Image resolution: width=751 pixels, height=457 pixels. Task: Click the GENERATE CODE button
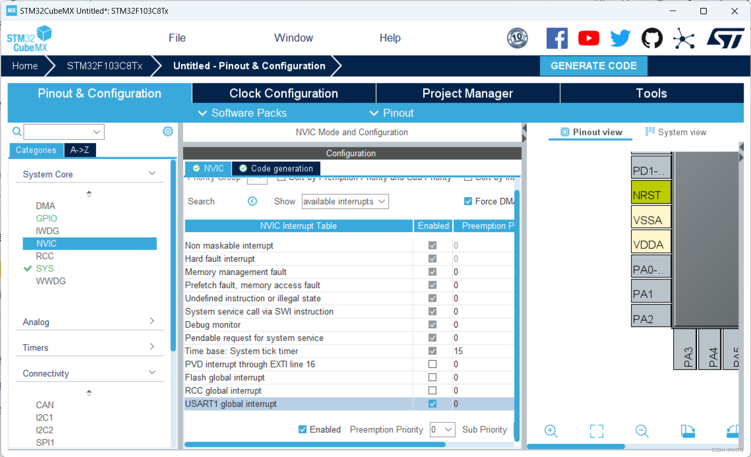[594, 66]
